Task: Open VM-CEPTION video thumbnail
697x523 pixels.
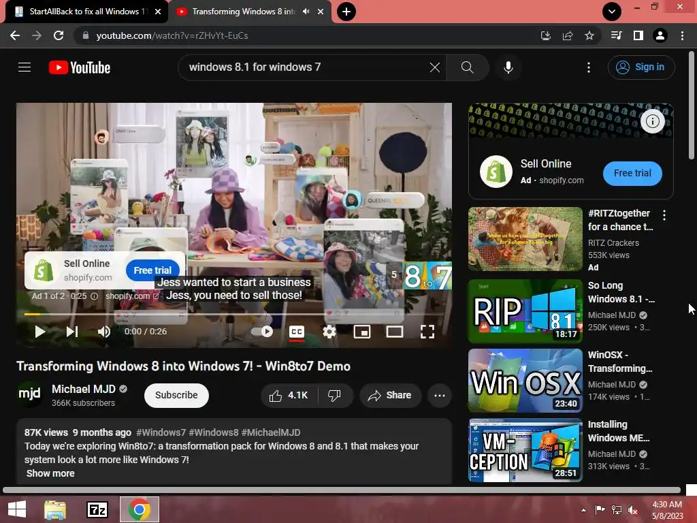Action: 525,450
